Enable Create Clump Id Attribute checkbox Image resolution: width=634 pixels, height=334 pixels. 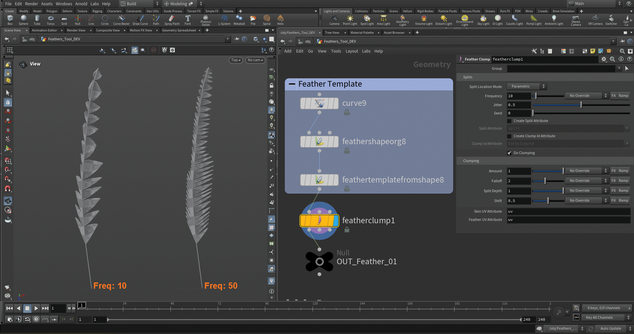pyautogui.click(x=509, y=136)
